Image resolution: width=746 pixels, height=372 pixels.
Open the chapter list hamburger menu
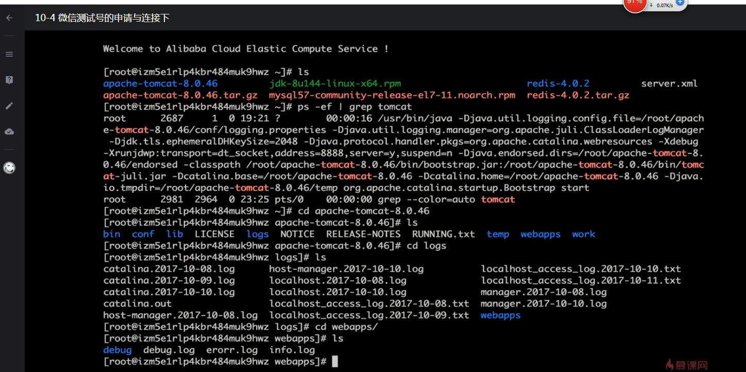point(9,54)
